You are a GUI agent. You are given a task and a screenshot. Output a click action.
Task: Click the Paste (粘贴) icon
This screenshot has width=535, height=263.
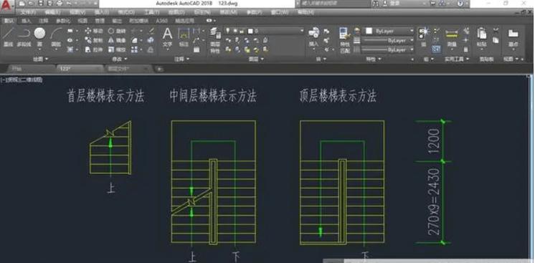[481, 37]
